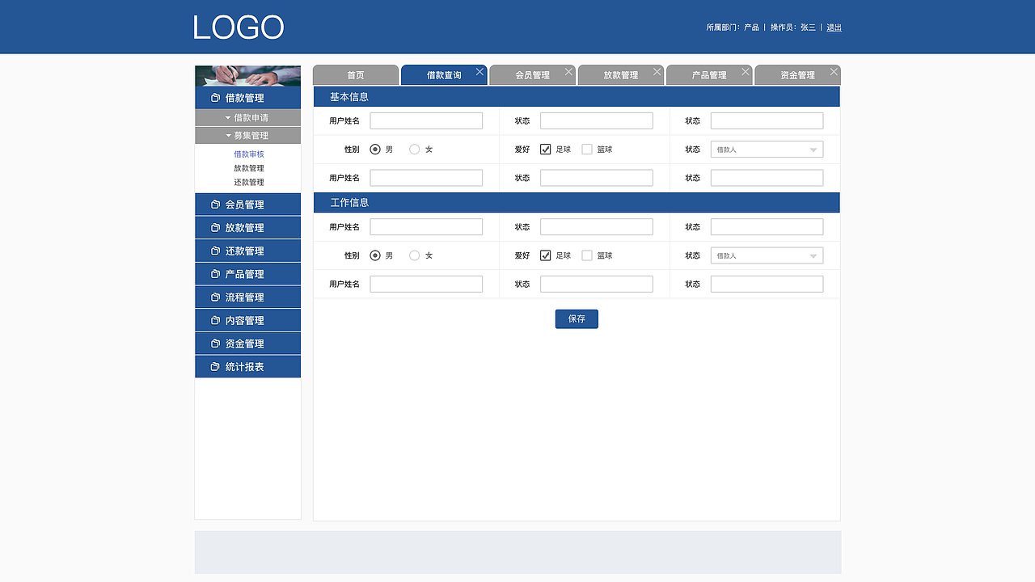Click the 还款管理 sidebar section icon

point(215,251)
